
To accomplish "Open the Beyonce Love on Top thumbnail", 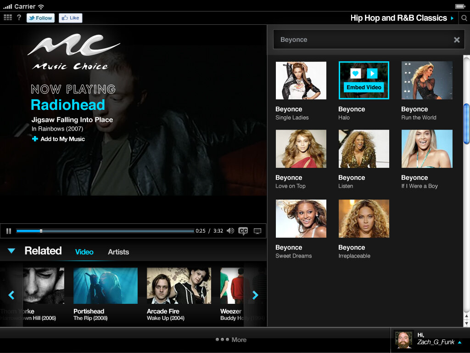I will coord(301,148).
